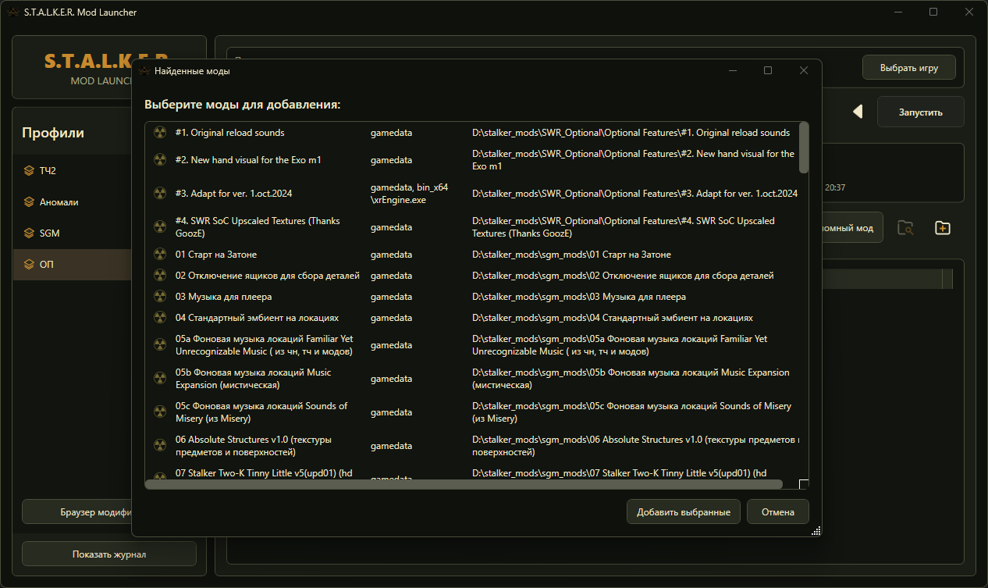Click radiation icon for 04 Стандартный эмбиент

(x=160, y=318)
